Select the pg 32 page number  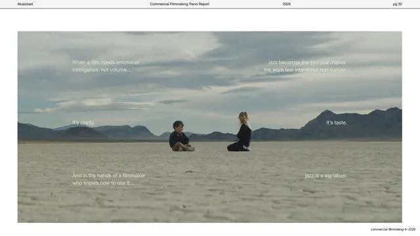398,4
